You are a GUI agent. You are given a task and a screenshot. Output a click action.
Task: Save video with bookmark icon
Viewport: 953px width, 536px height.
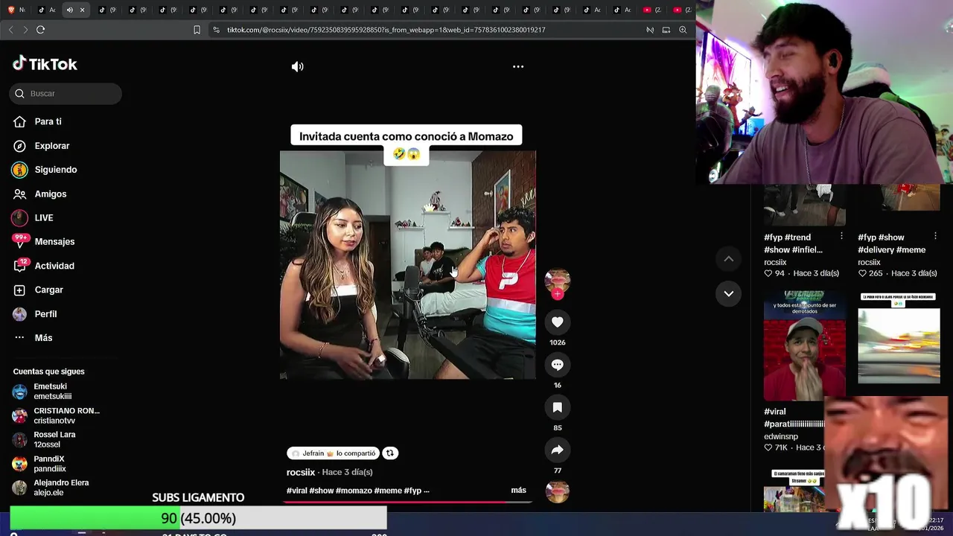point(557,407)
